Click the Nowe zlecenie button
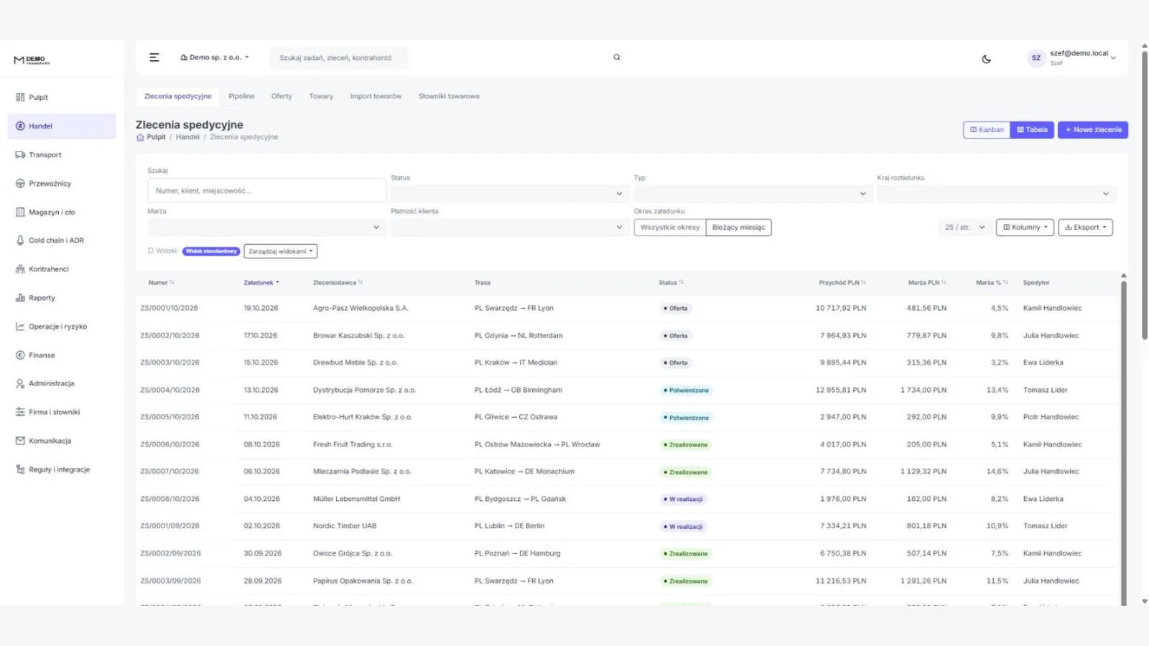This screenshot has height=646, width=1149. (1093, 130)
